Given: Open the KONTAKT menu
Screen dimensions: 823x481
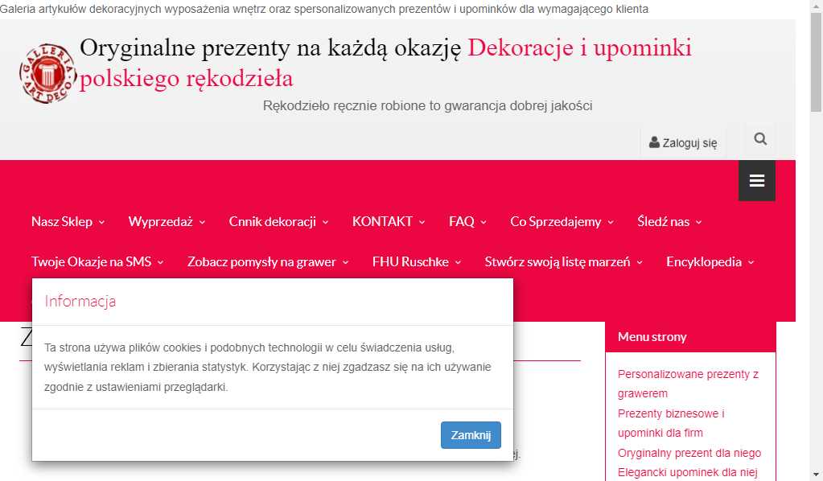Looking at the screenshot, I should [383, 221].
